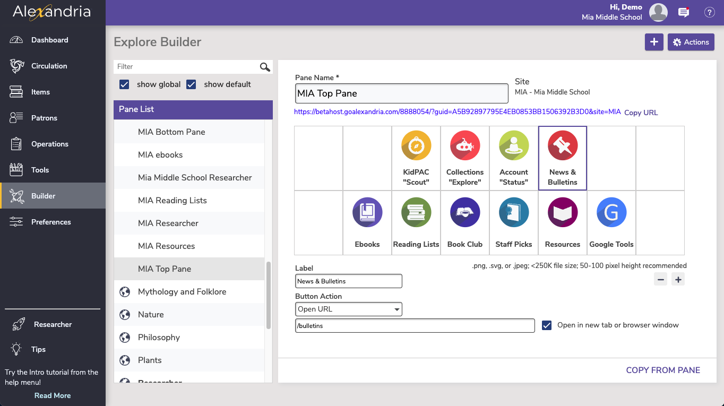Click the Pane List scrollbar

[x=269, y=295]
